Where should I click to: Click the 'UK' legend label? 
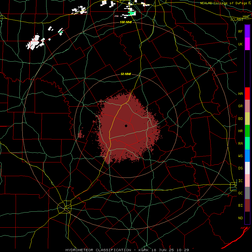pyautogui.click(x=240, y=44)
